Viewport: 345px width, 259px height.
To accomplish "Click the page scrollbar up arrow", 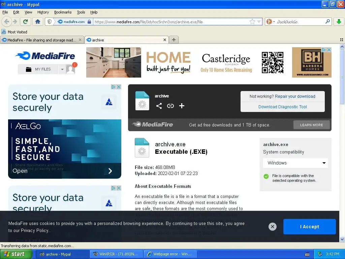I will (342, 47).
